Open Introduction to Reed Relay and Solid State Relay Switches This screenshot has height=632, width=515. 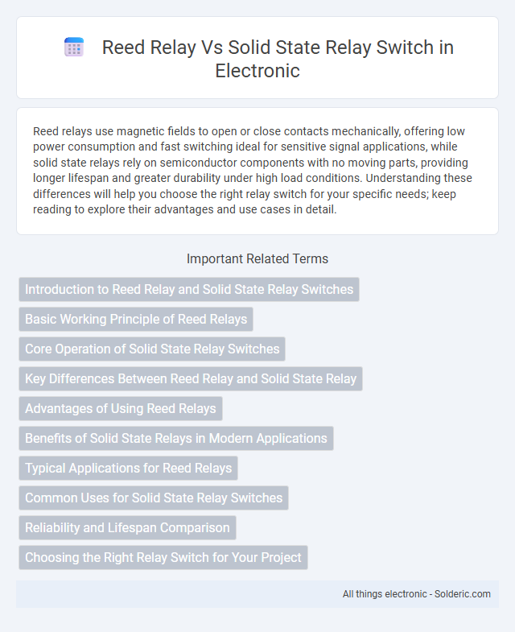[x=189, y=289]
